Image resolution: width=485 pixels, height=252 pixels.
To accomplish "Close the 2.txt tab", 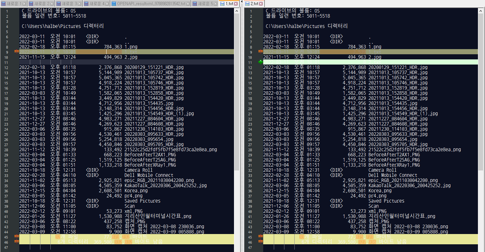I will 261,4.
